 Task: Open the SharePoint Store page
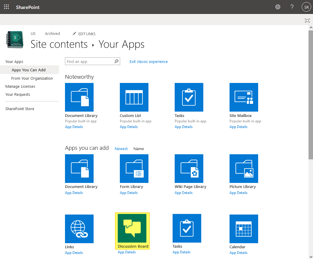20,109
